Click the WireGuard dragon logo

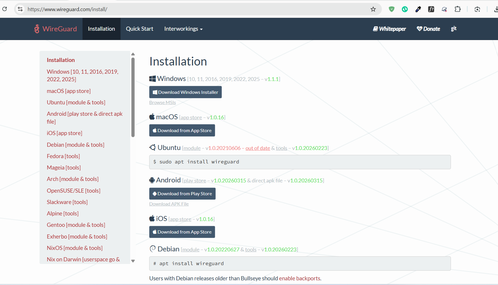tap(37, 29)
